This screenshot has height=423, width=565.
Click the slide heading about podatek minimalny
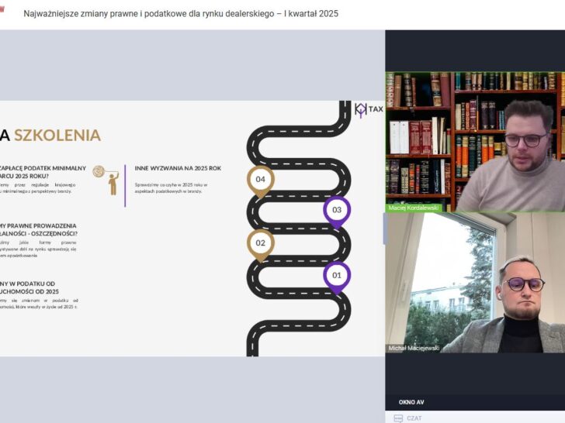39,171
